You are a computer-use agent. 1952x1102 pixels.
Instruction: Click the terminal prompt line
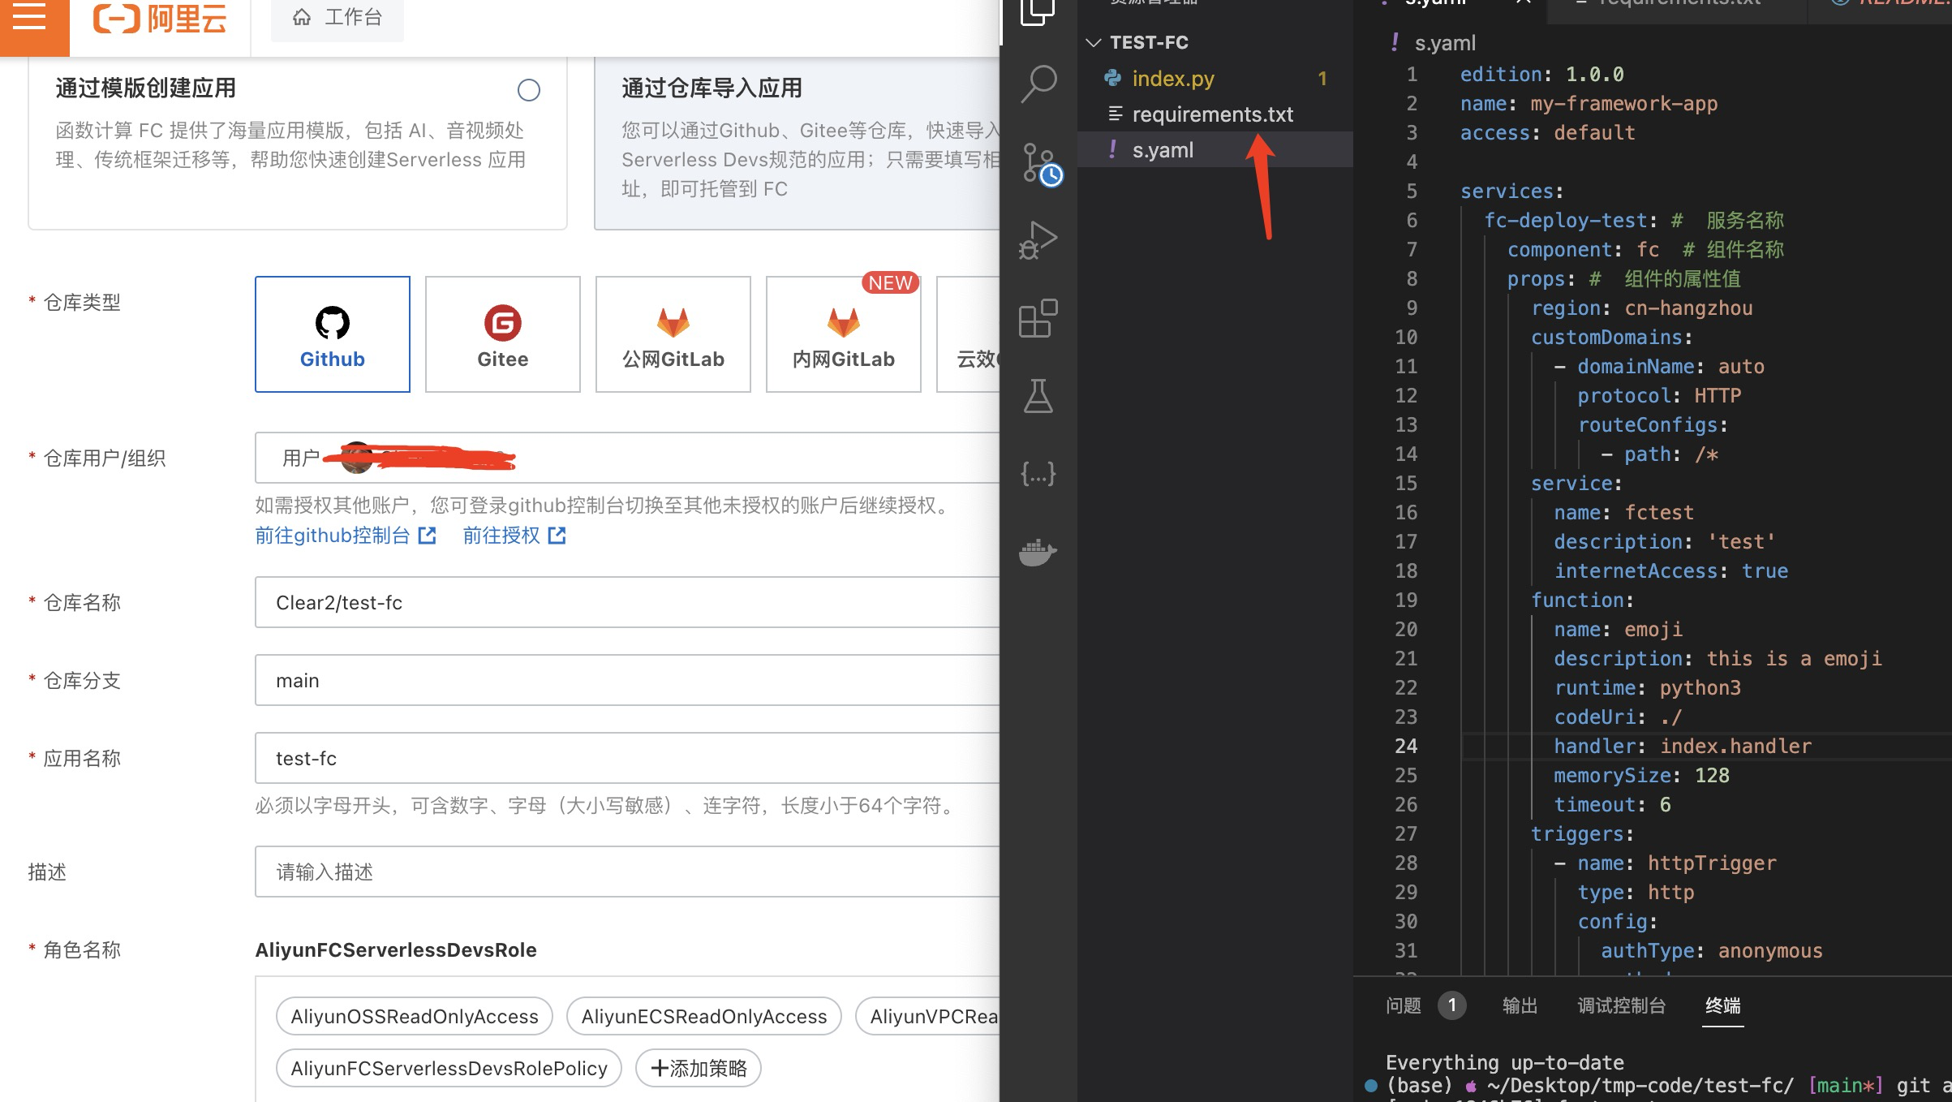pyautogui.click(x=1659, y=1085)
